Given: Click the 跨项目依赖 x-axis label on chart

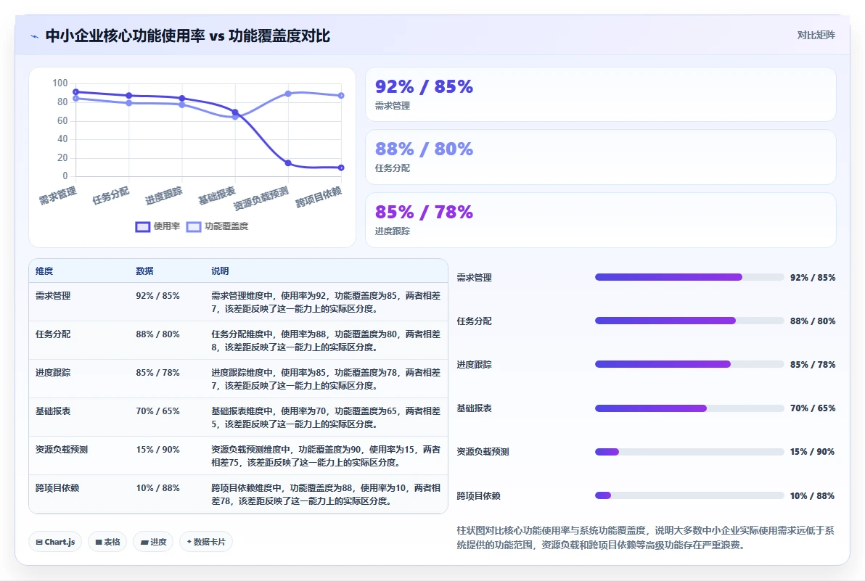Looking at the screenshot, I should (319, 197).
